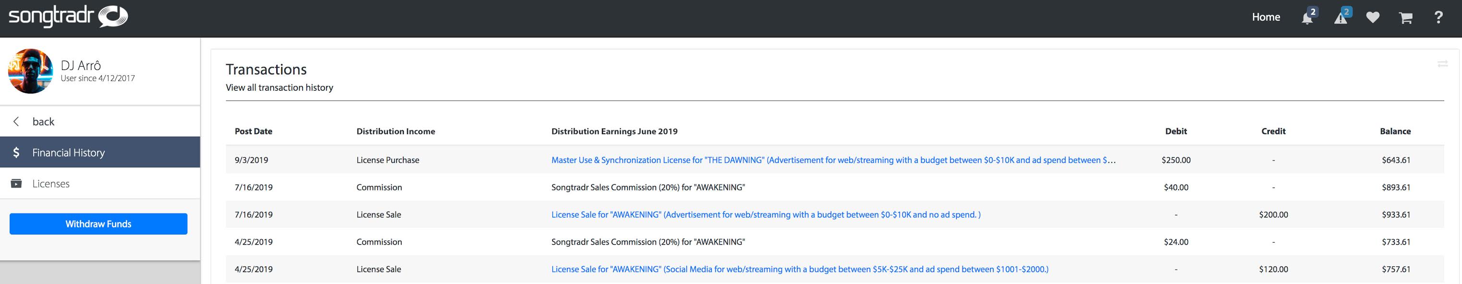The image size is (1462, 284).
Task: Click the swap arrows icon in Transactions panel
Action: click(1443, 64)
